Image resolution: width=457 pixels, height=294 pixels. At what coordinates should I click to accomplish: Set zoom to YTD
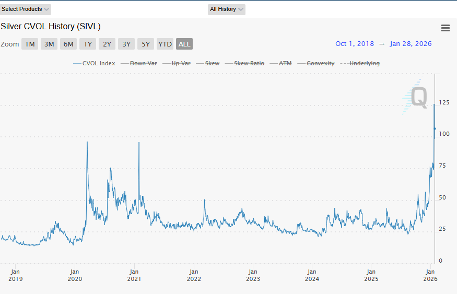tap(165, 44)
